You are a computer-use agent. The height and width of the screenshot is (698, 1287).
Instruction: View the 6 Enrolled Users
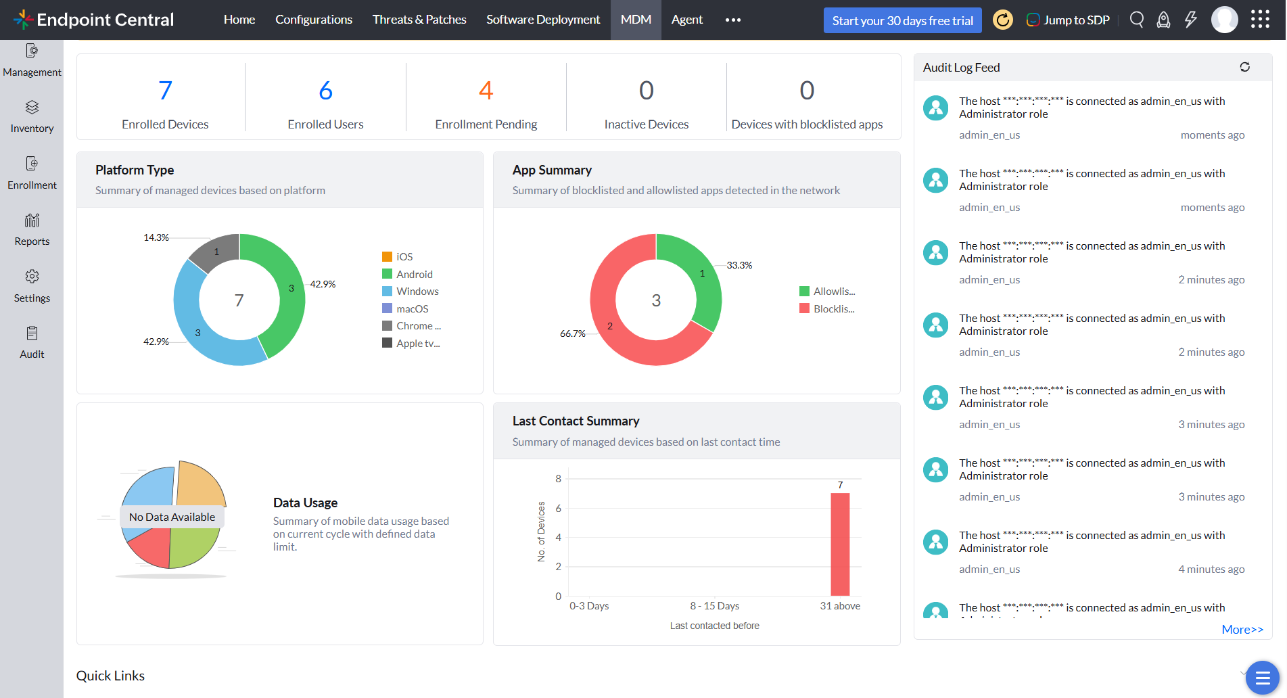tap(325, 90)
